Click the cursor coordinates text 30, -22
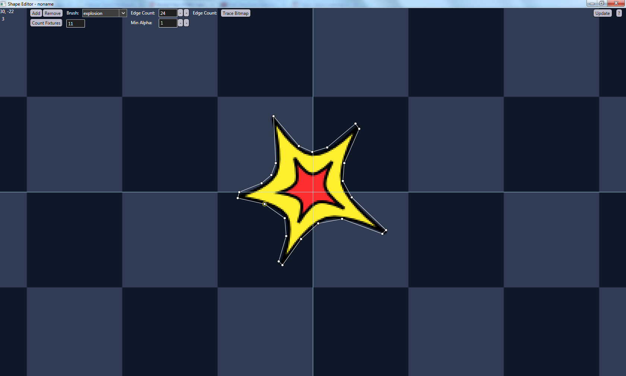The height and width of the screenshot is (376, 626). (x=7, y=12)
